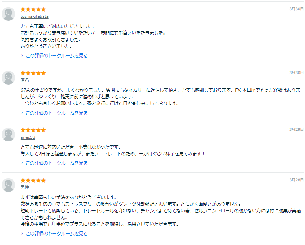Click the star rating on 匿名's review
This screenshot has width=305, height=245.
(x=33, y=73)
